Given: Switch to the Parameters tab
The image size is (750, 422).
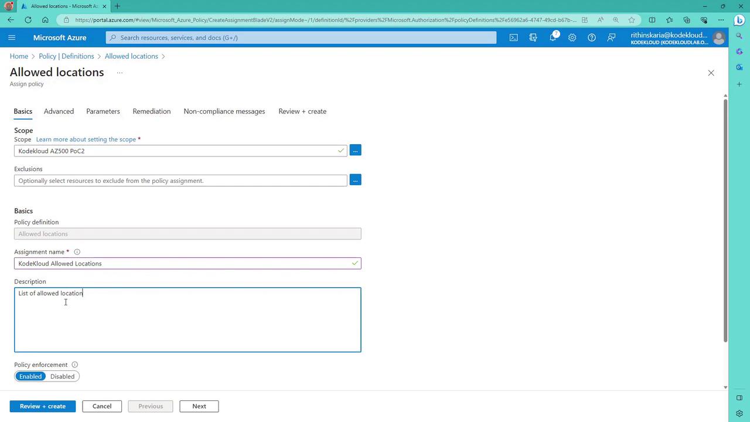Looking at the screenshot, I should 103,111.
